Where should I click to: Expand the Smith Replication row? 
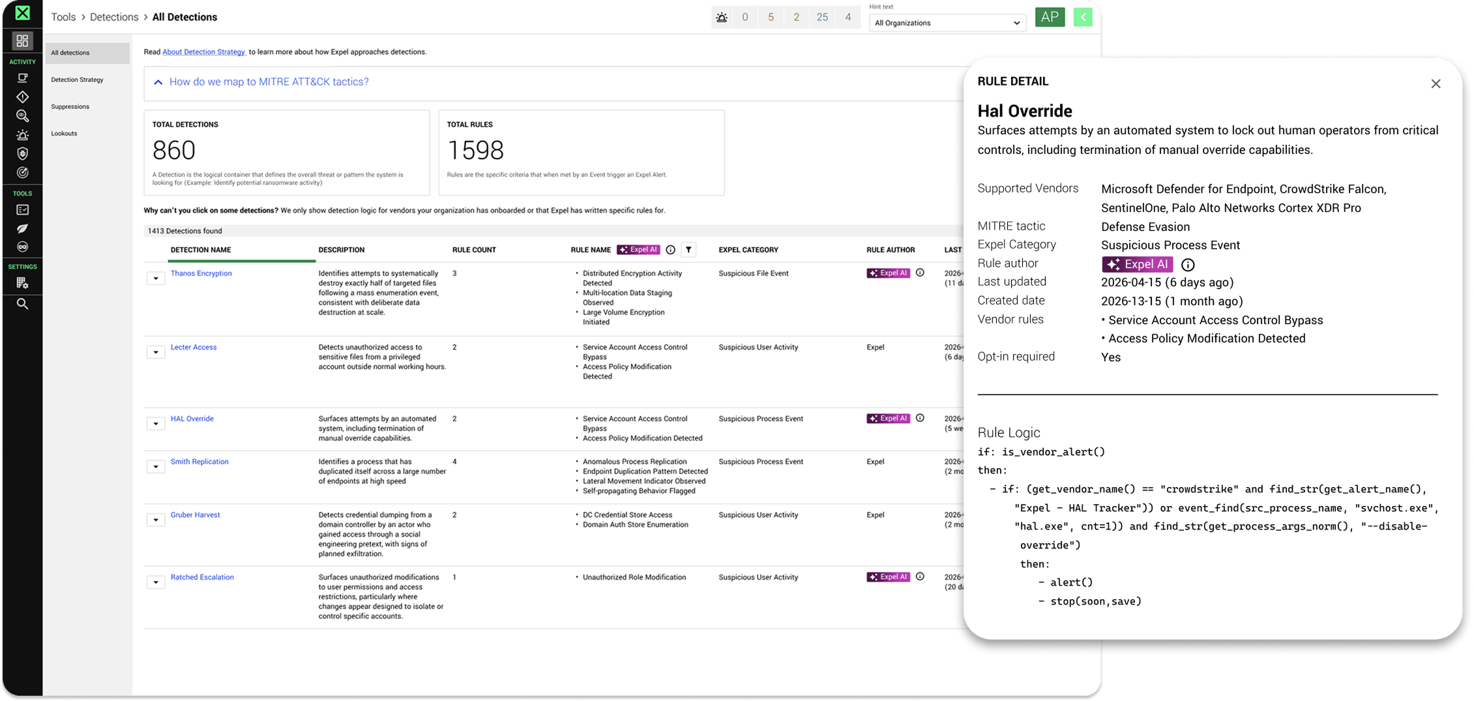coord(156,467)
